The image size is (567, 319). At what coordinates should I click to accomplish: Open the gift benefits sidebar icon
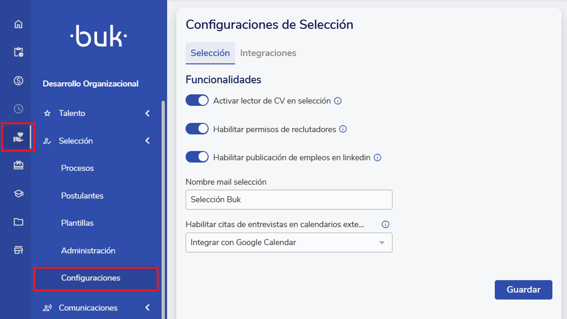coord(18,166)
